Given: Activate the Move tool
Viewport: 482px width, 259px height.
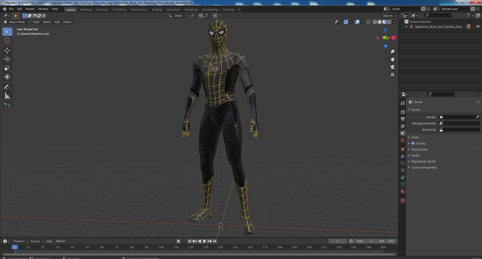Looking at the screenshot, I should coord(7,50).
